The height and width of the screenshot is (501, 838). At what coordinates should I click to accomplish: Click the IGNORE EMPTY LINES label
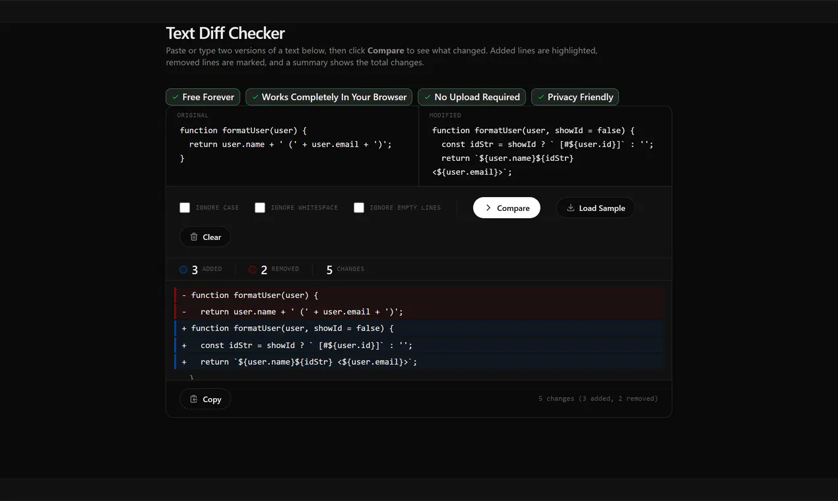click(405, 208)
